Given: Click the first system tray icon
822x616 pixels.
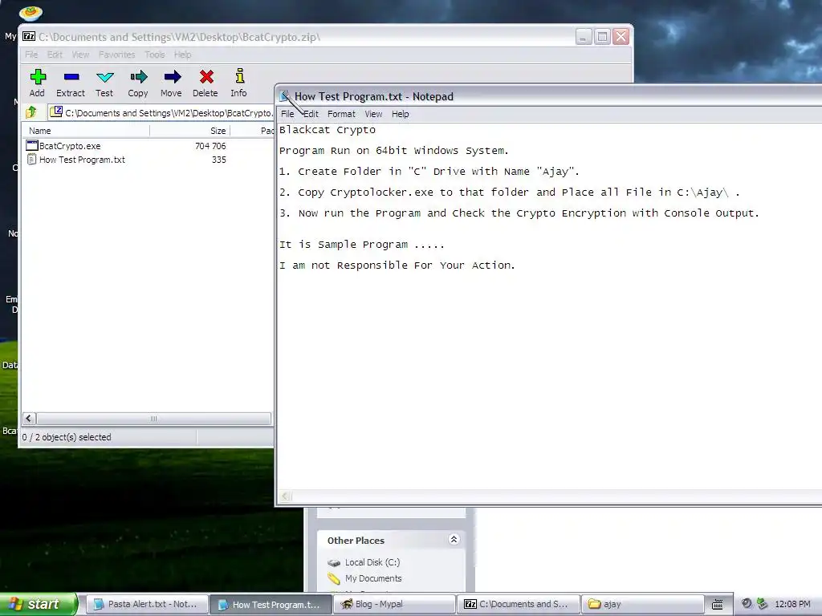Looking at the screenshot, I should pyautogui.click(x=747, y=604).
